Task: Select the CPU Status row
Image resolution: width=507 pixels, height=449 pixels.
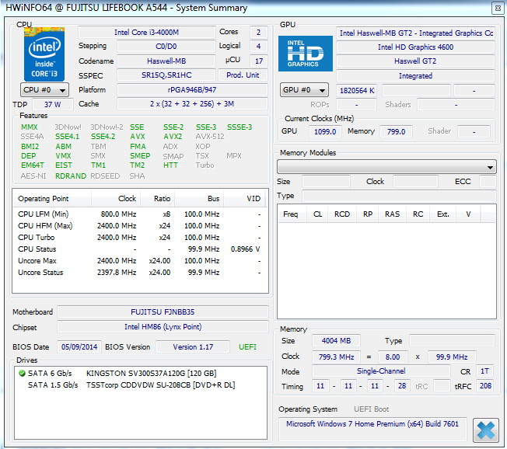Action: [x=140, y=249]
